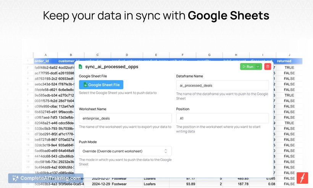Viewport: 313px width, 188px height.
Task: Select column J header in spreadsheet
Action: tap(289, 55)
